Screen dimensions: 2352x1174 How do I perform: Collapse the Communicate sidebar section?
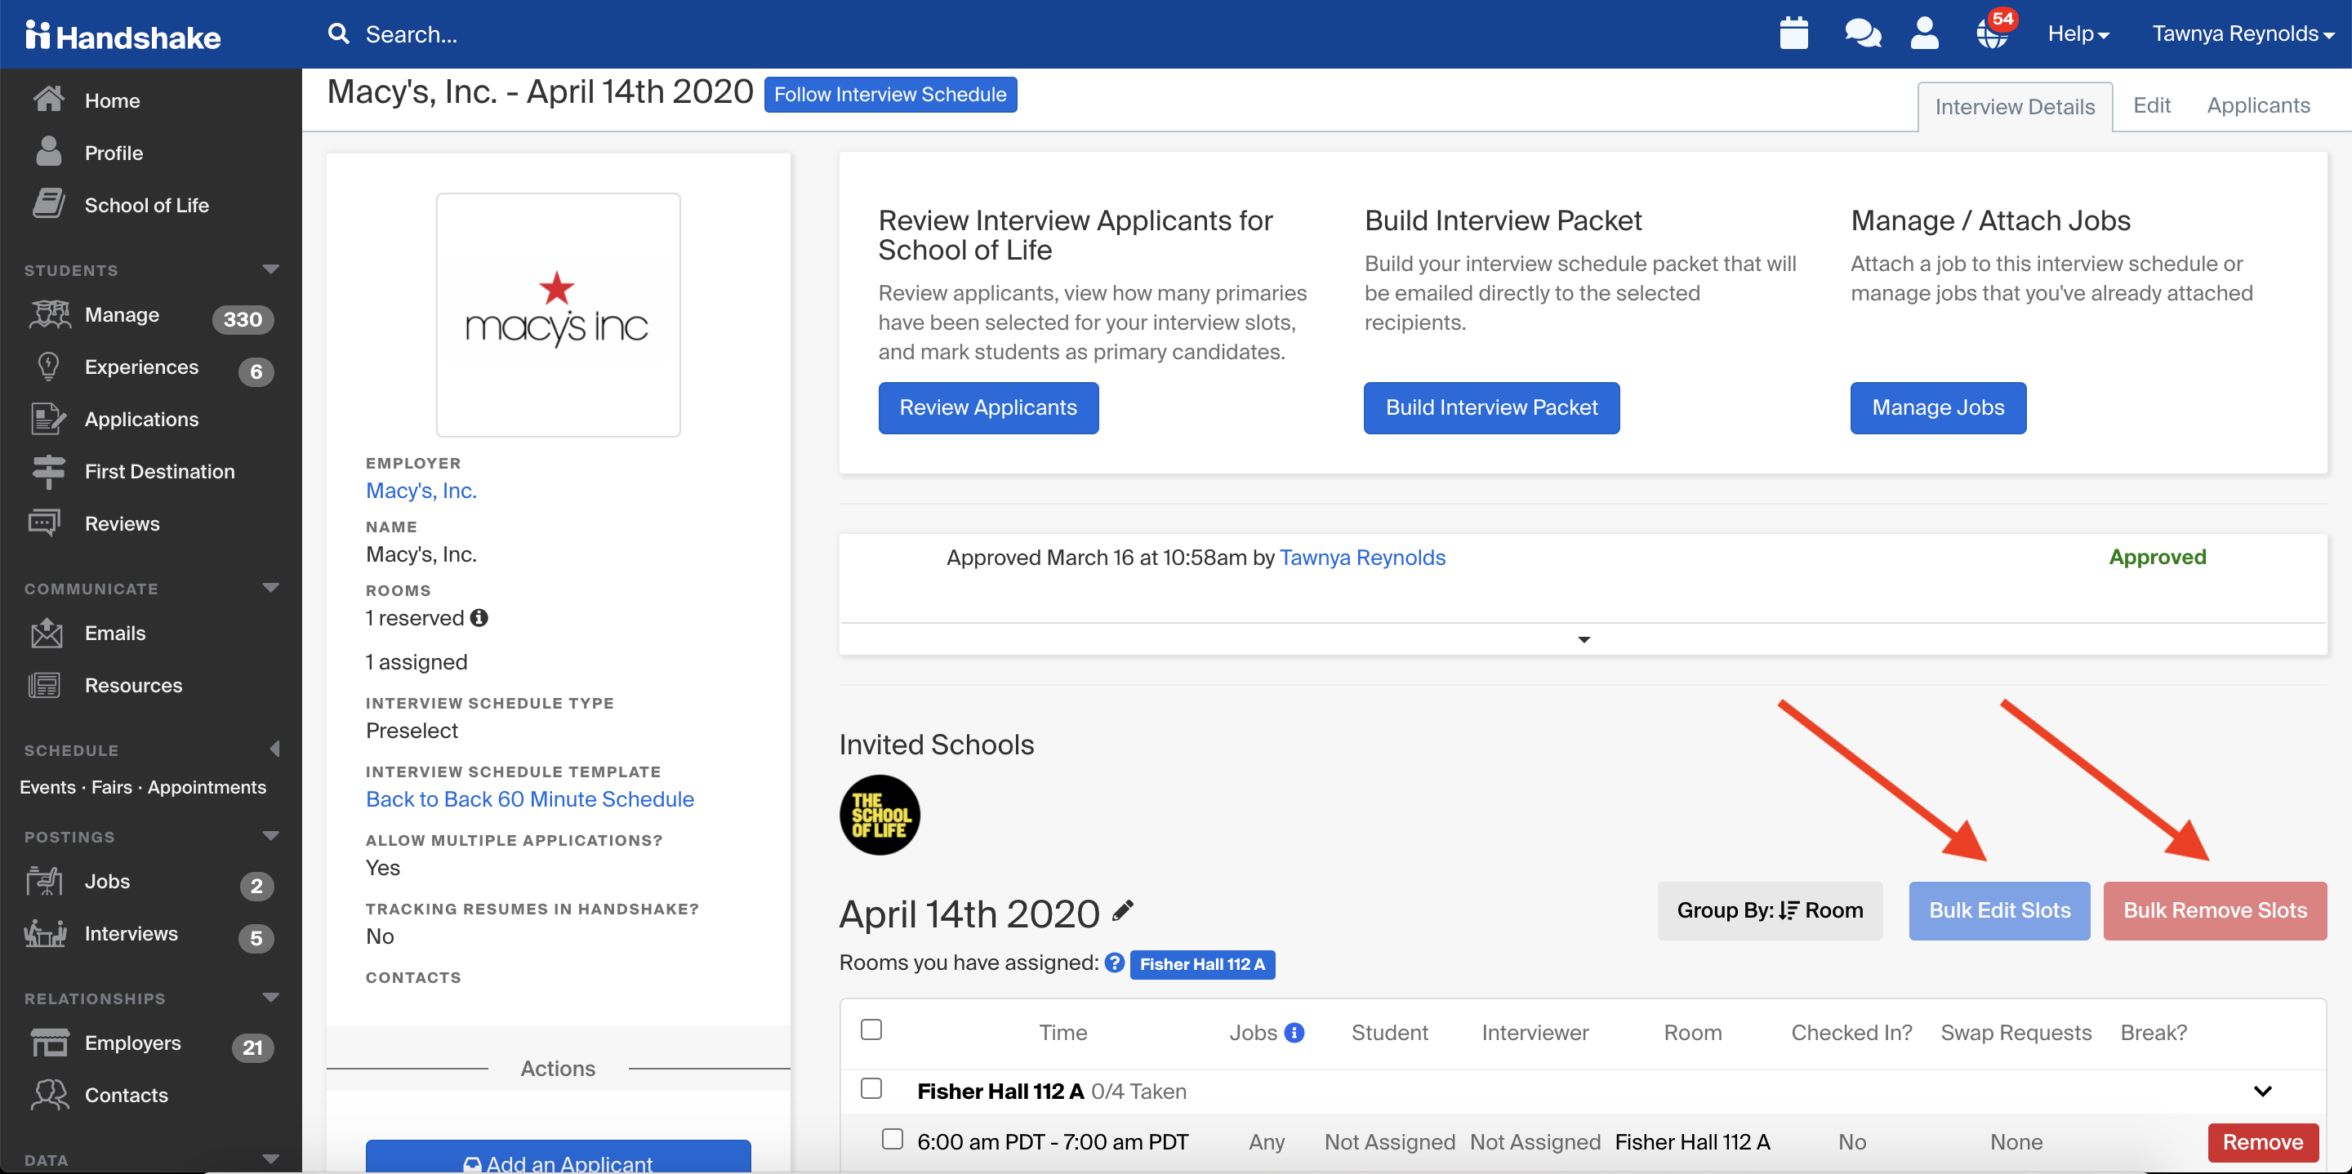(270, 588)
